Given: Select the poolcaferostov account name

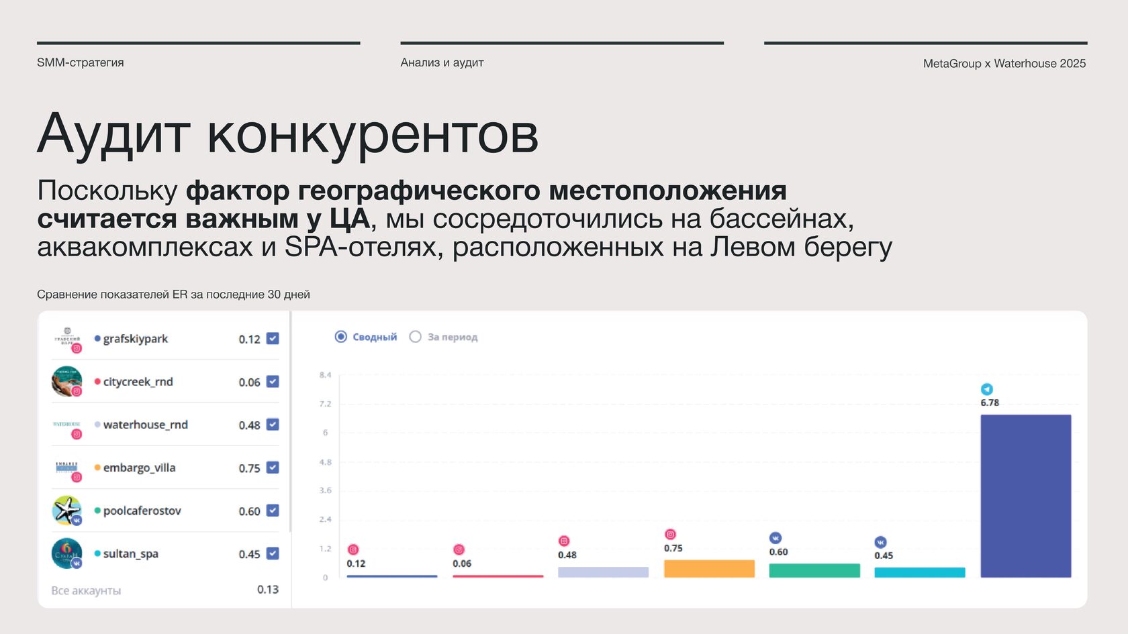Looking at the screenshot, I should (142, 511).
